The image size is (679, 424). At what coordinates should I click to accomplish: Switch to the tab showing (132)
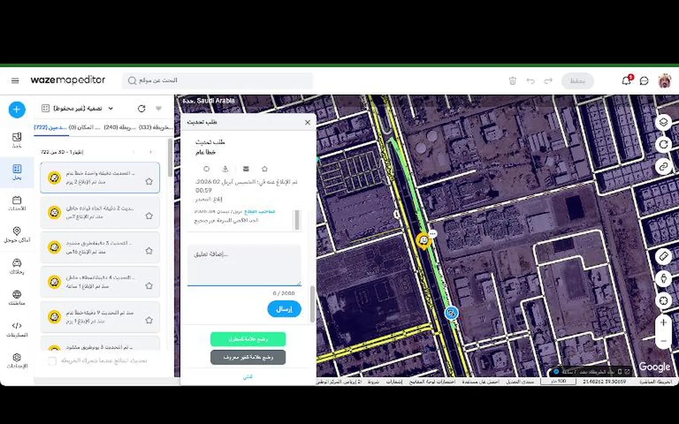tap(156, 127)
